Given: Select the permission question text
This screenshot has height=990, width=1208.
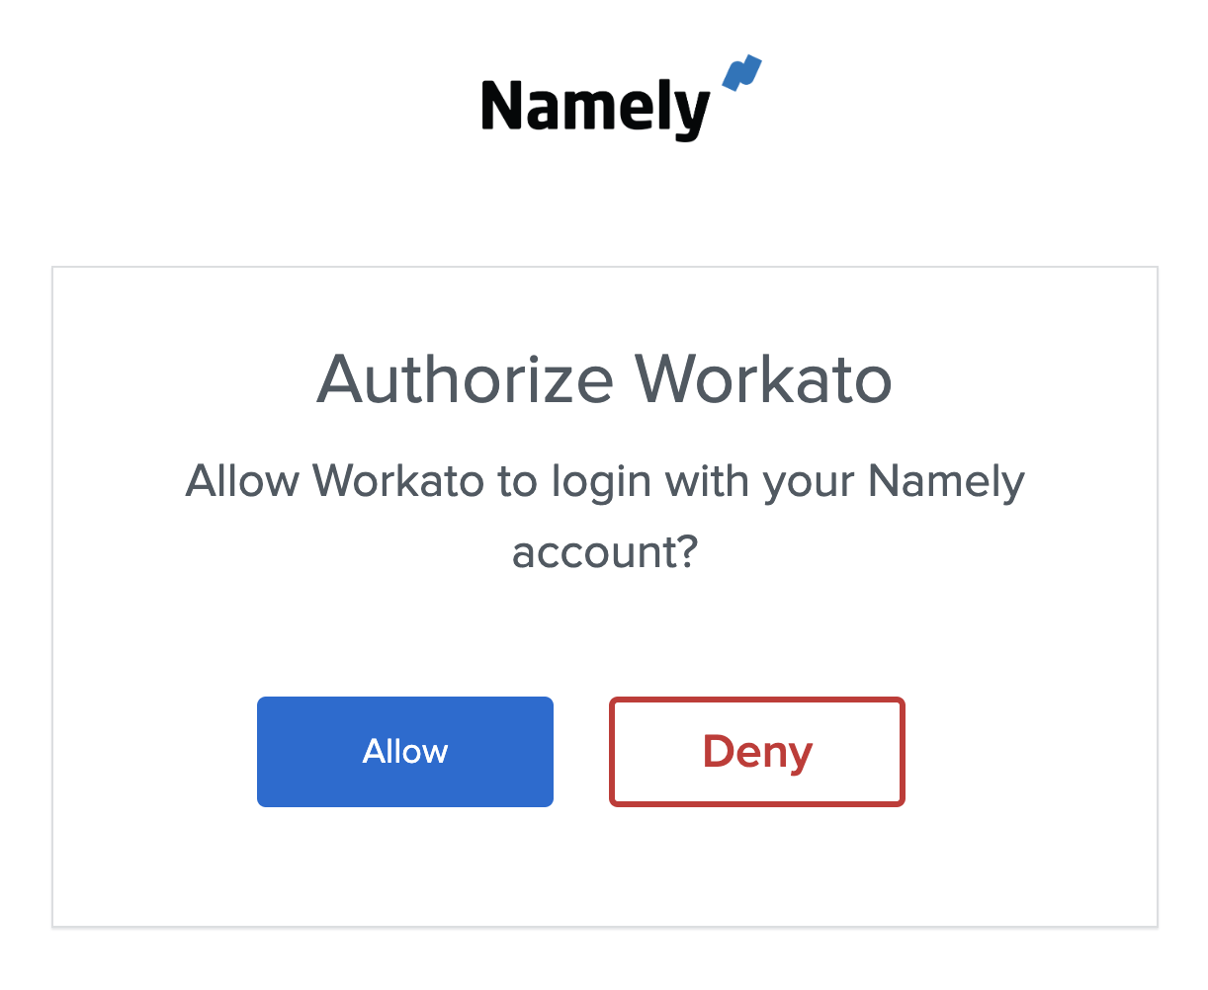Looking at the screenshot, I should click(604, 481).
